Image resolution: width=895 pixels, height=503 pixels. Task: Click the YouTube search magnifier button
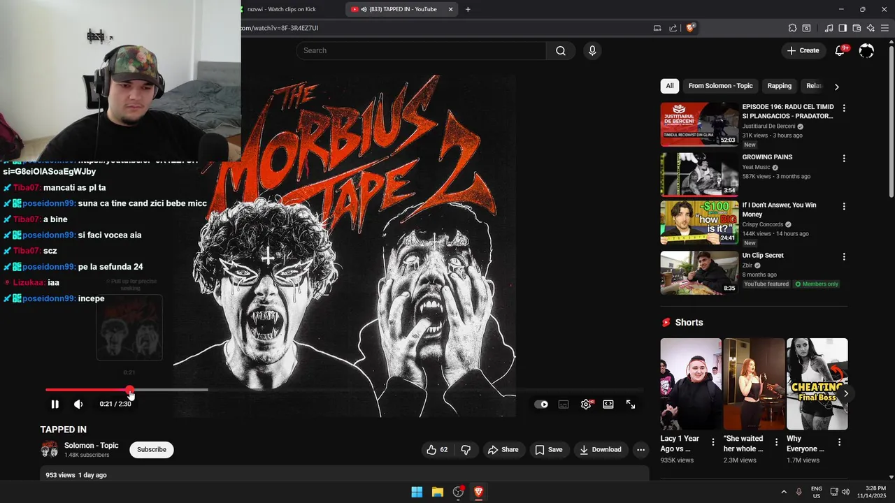561,50
